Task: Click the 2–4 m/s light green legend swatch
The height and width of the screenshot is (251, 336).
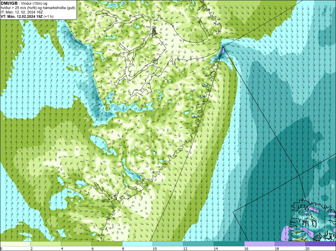Action: tap(46, 244)
